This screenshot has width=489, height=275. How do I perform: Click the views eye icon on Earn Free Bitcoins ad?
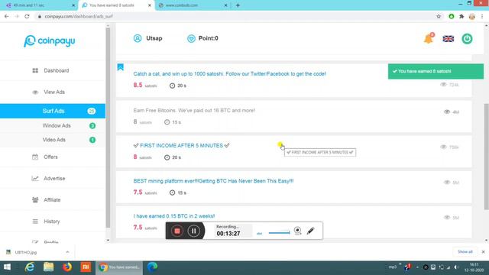tap(447, 112)
